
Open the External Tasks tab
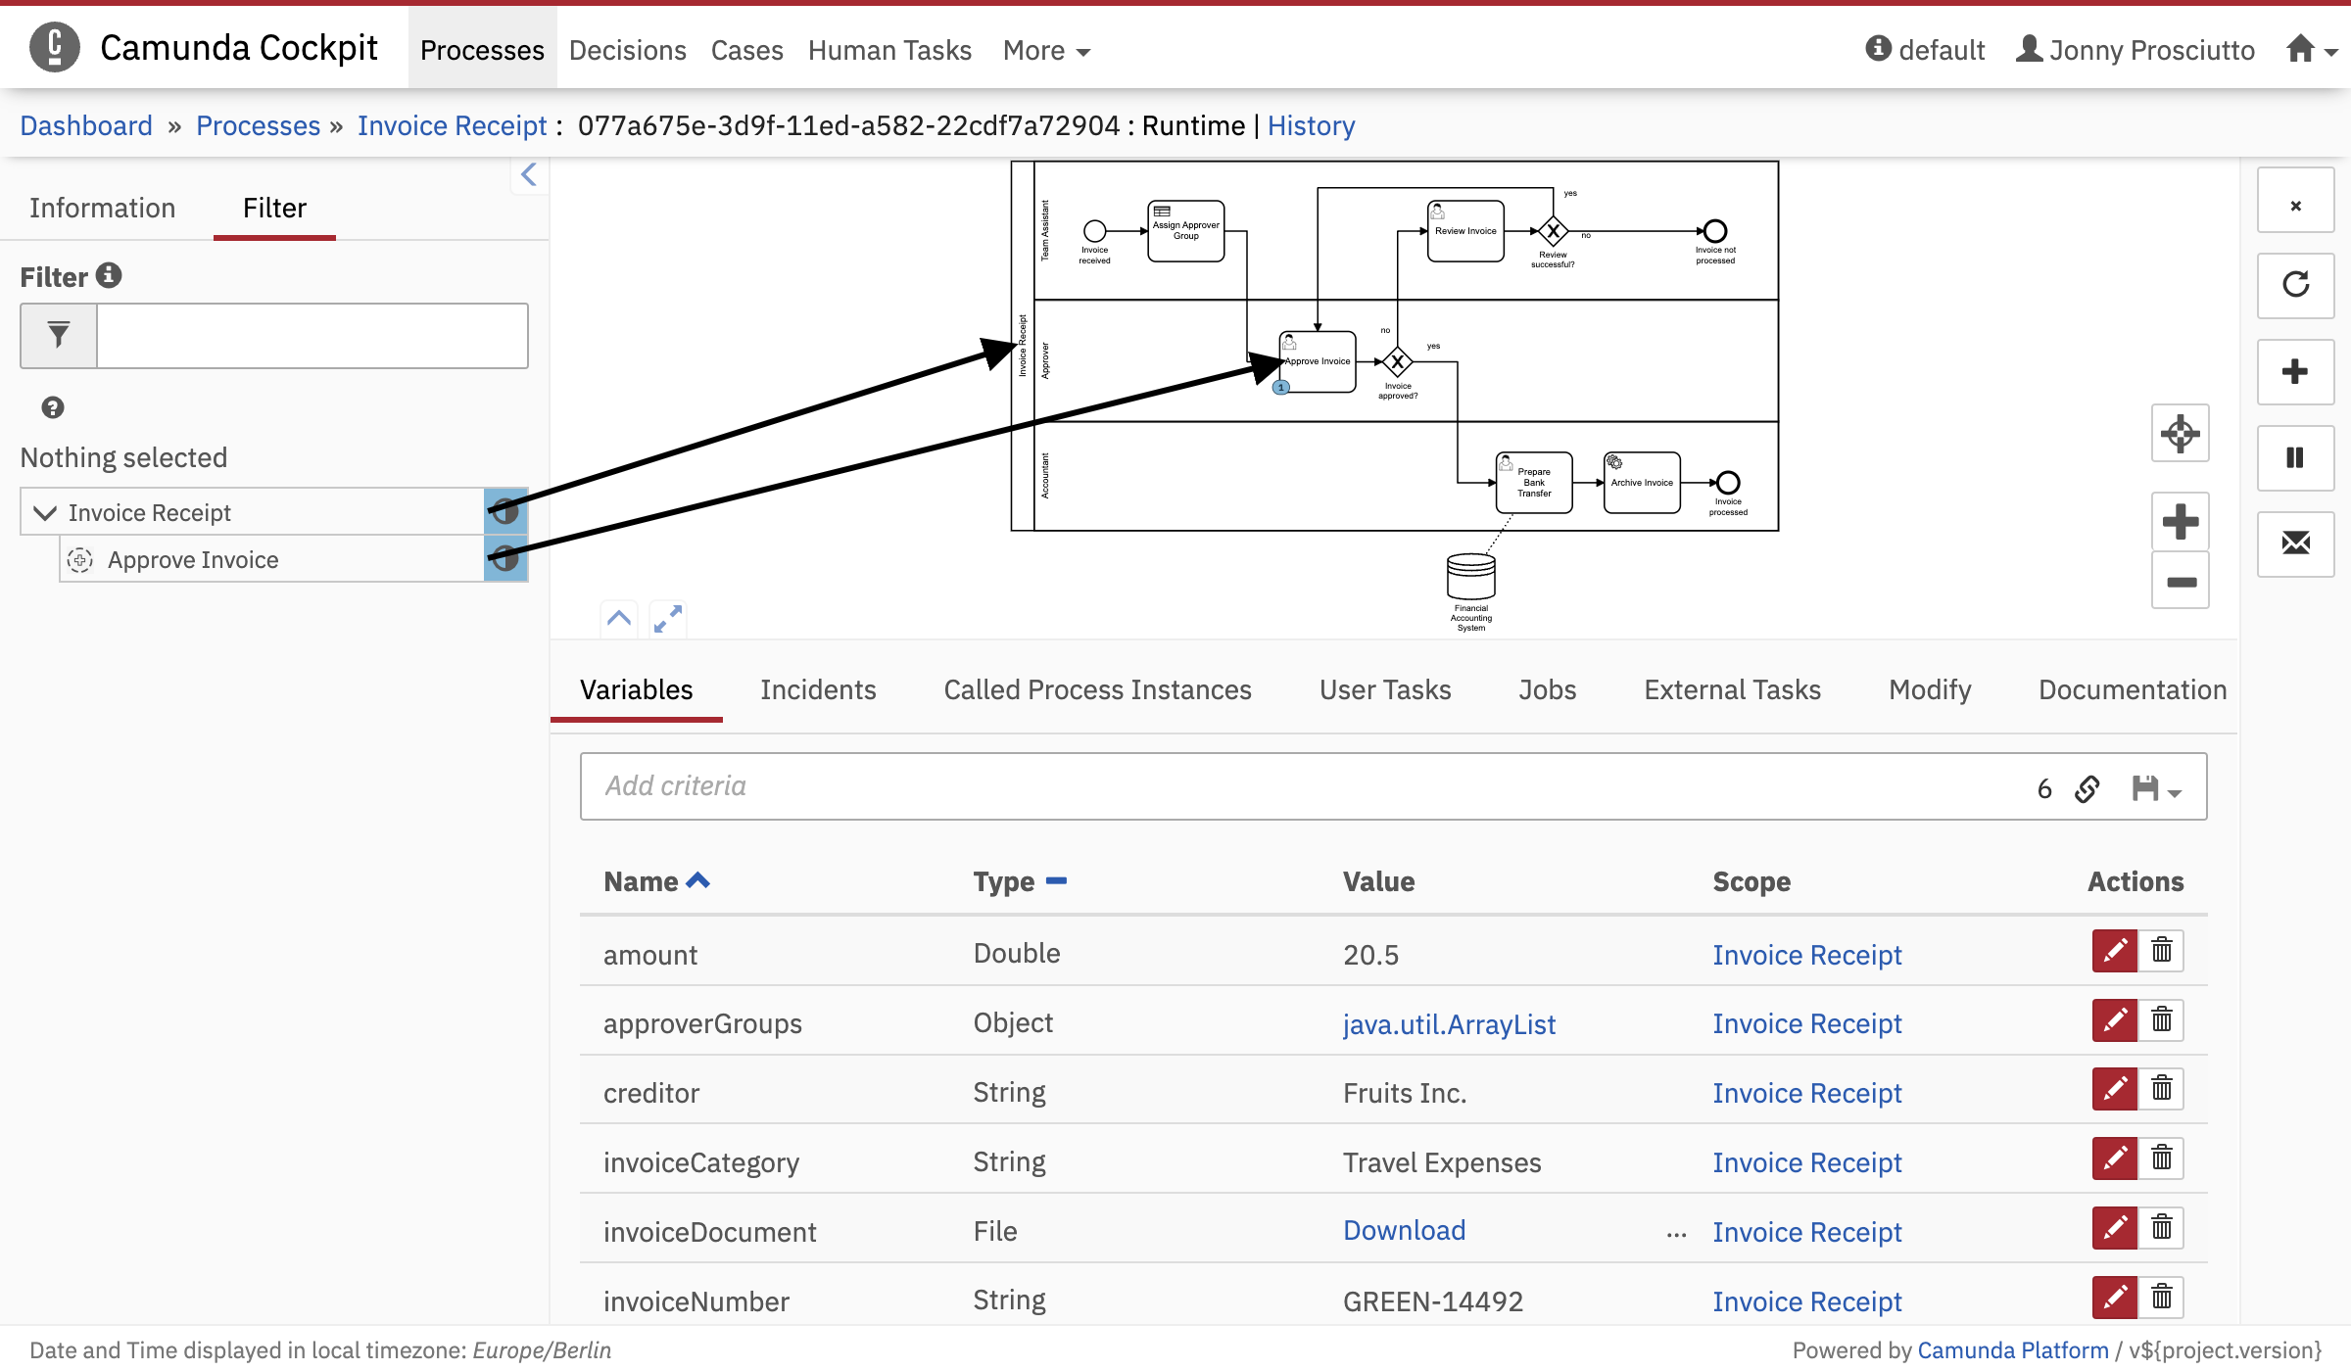(x=1732, y=689)
